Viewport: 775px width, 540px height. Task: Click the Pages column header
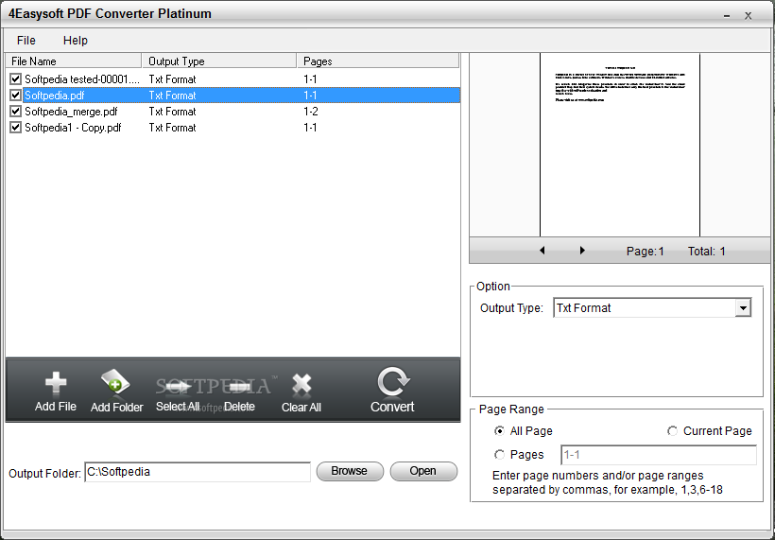(378, 61)
